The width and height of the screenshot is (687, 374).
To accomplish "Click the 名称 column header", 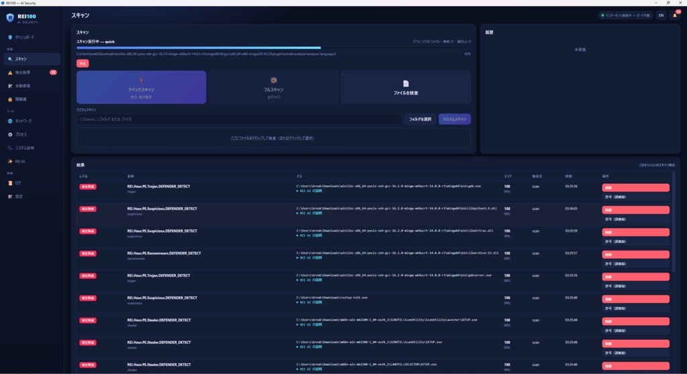I will coord(131,177).
